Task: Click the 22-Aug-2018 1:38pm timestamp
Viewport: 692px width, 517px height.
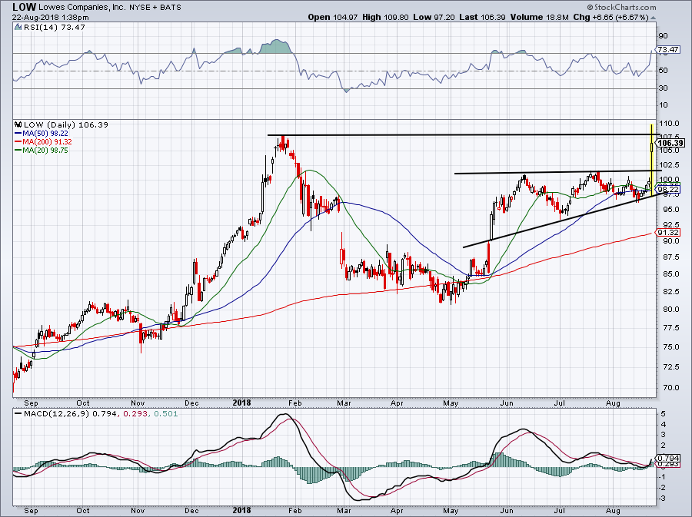Action: pos(50,18)
